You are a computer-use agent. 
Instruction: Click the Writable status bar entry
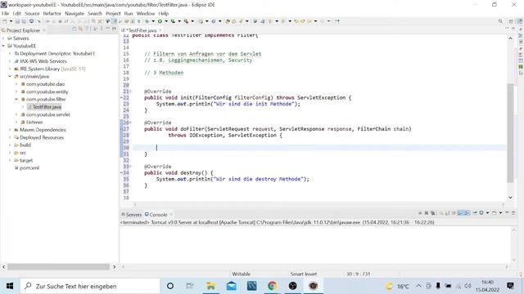(242, 274)
